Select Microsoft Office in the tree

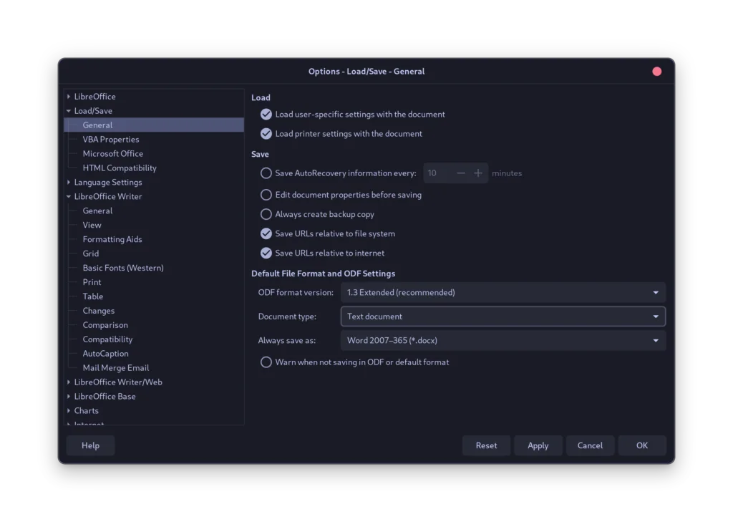click(112, 154)
